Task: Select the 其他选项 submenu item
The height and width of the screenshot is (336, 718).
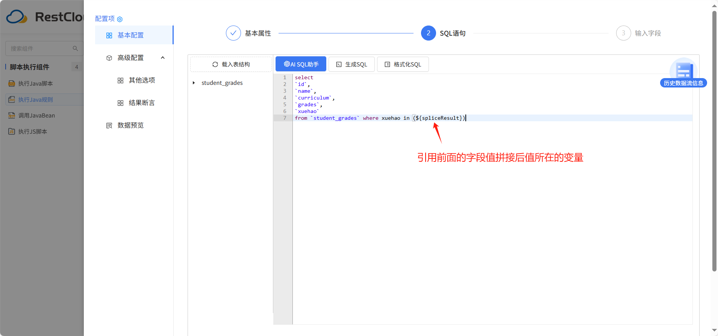Action: pos(134,80)
